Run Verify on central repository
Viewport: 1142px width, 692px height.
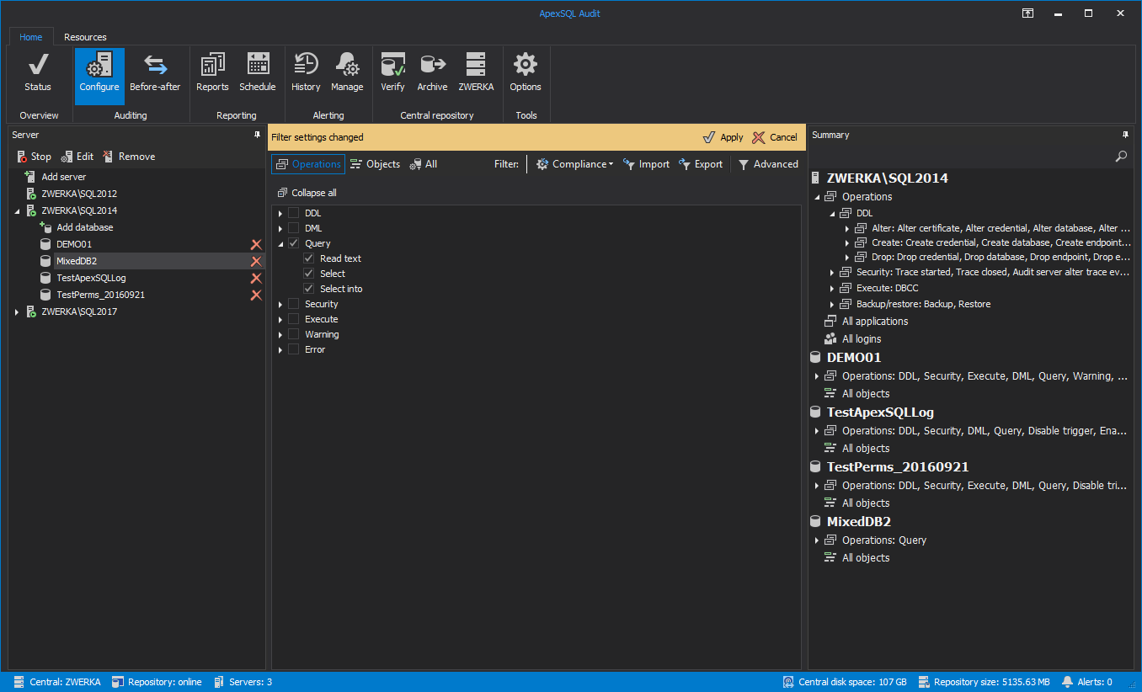click(392, 73)
